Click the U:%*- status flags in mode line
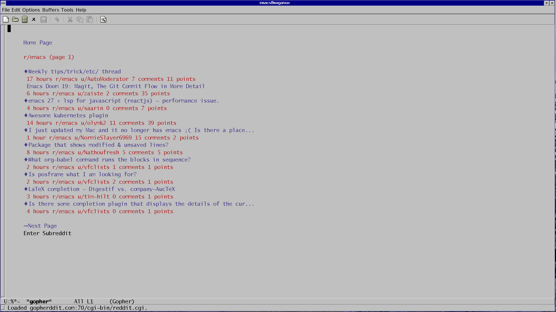556x312 pixels. click(12, 302)
